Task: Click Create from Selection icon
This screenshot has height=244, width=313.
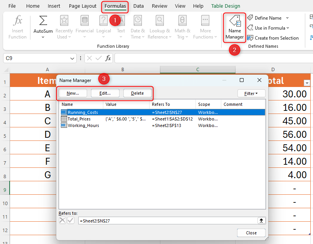Action: click(251, 38)
